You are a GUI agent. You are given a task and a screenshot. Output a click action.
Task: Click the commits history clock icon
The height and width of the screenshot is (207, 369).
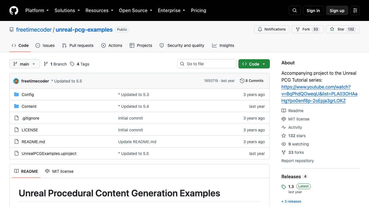[x=242, y=81]
